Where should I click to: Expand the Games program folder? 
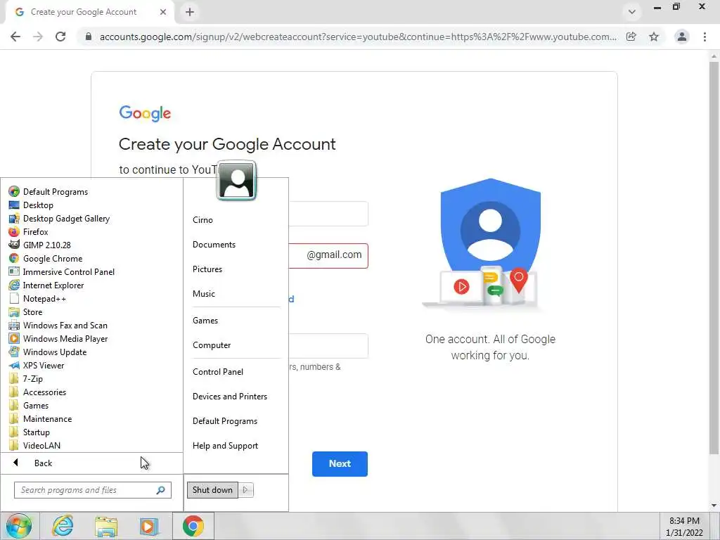point(28,404)
